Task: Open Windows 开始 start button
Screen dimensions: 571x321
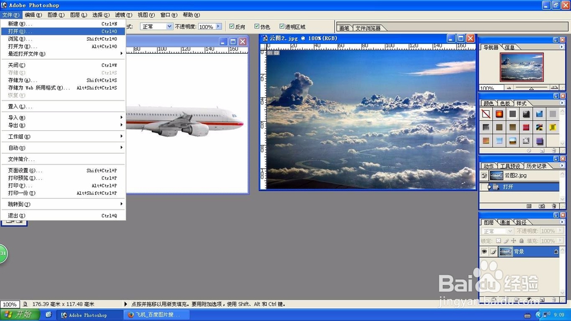Action: pyautogui.click(x=21, y=315)
